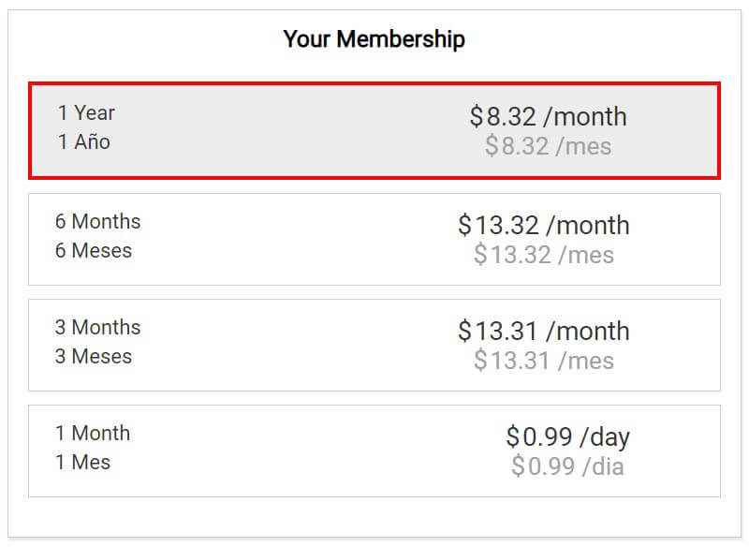
Task: Select the 1 Month membership plan
Action: point(374,451)
